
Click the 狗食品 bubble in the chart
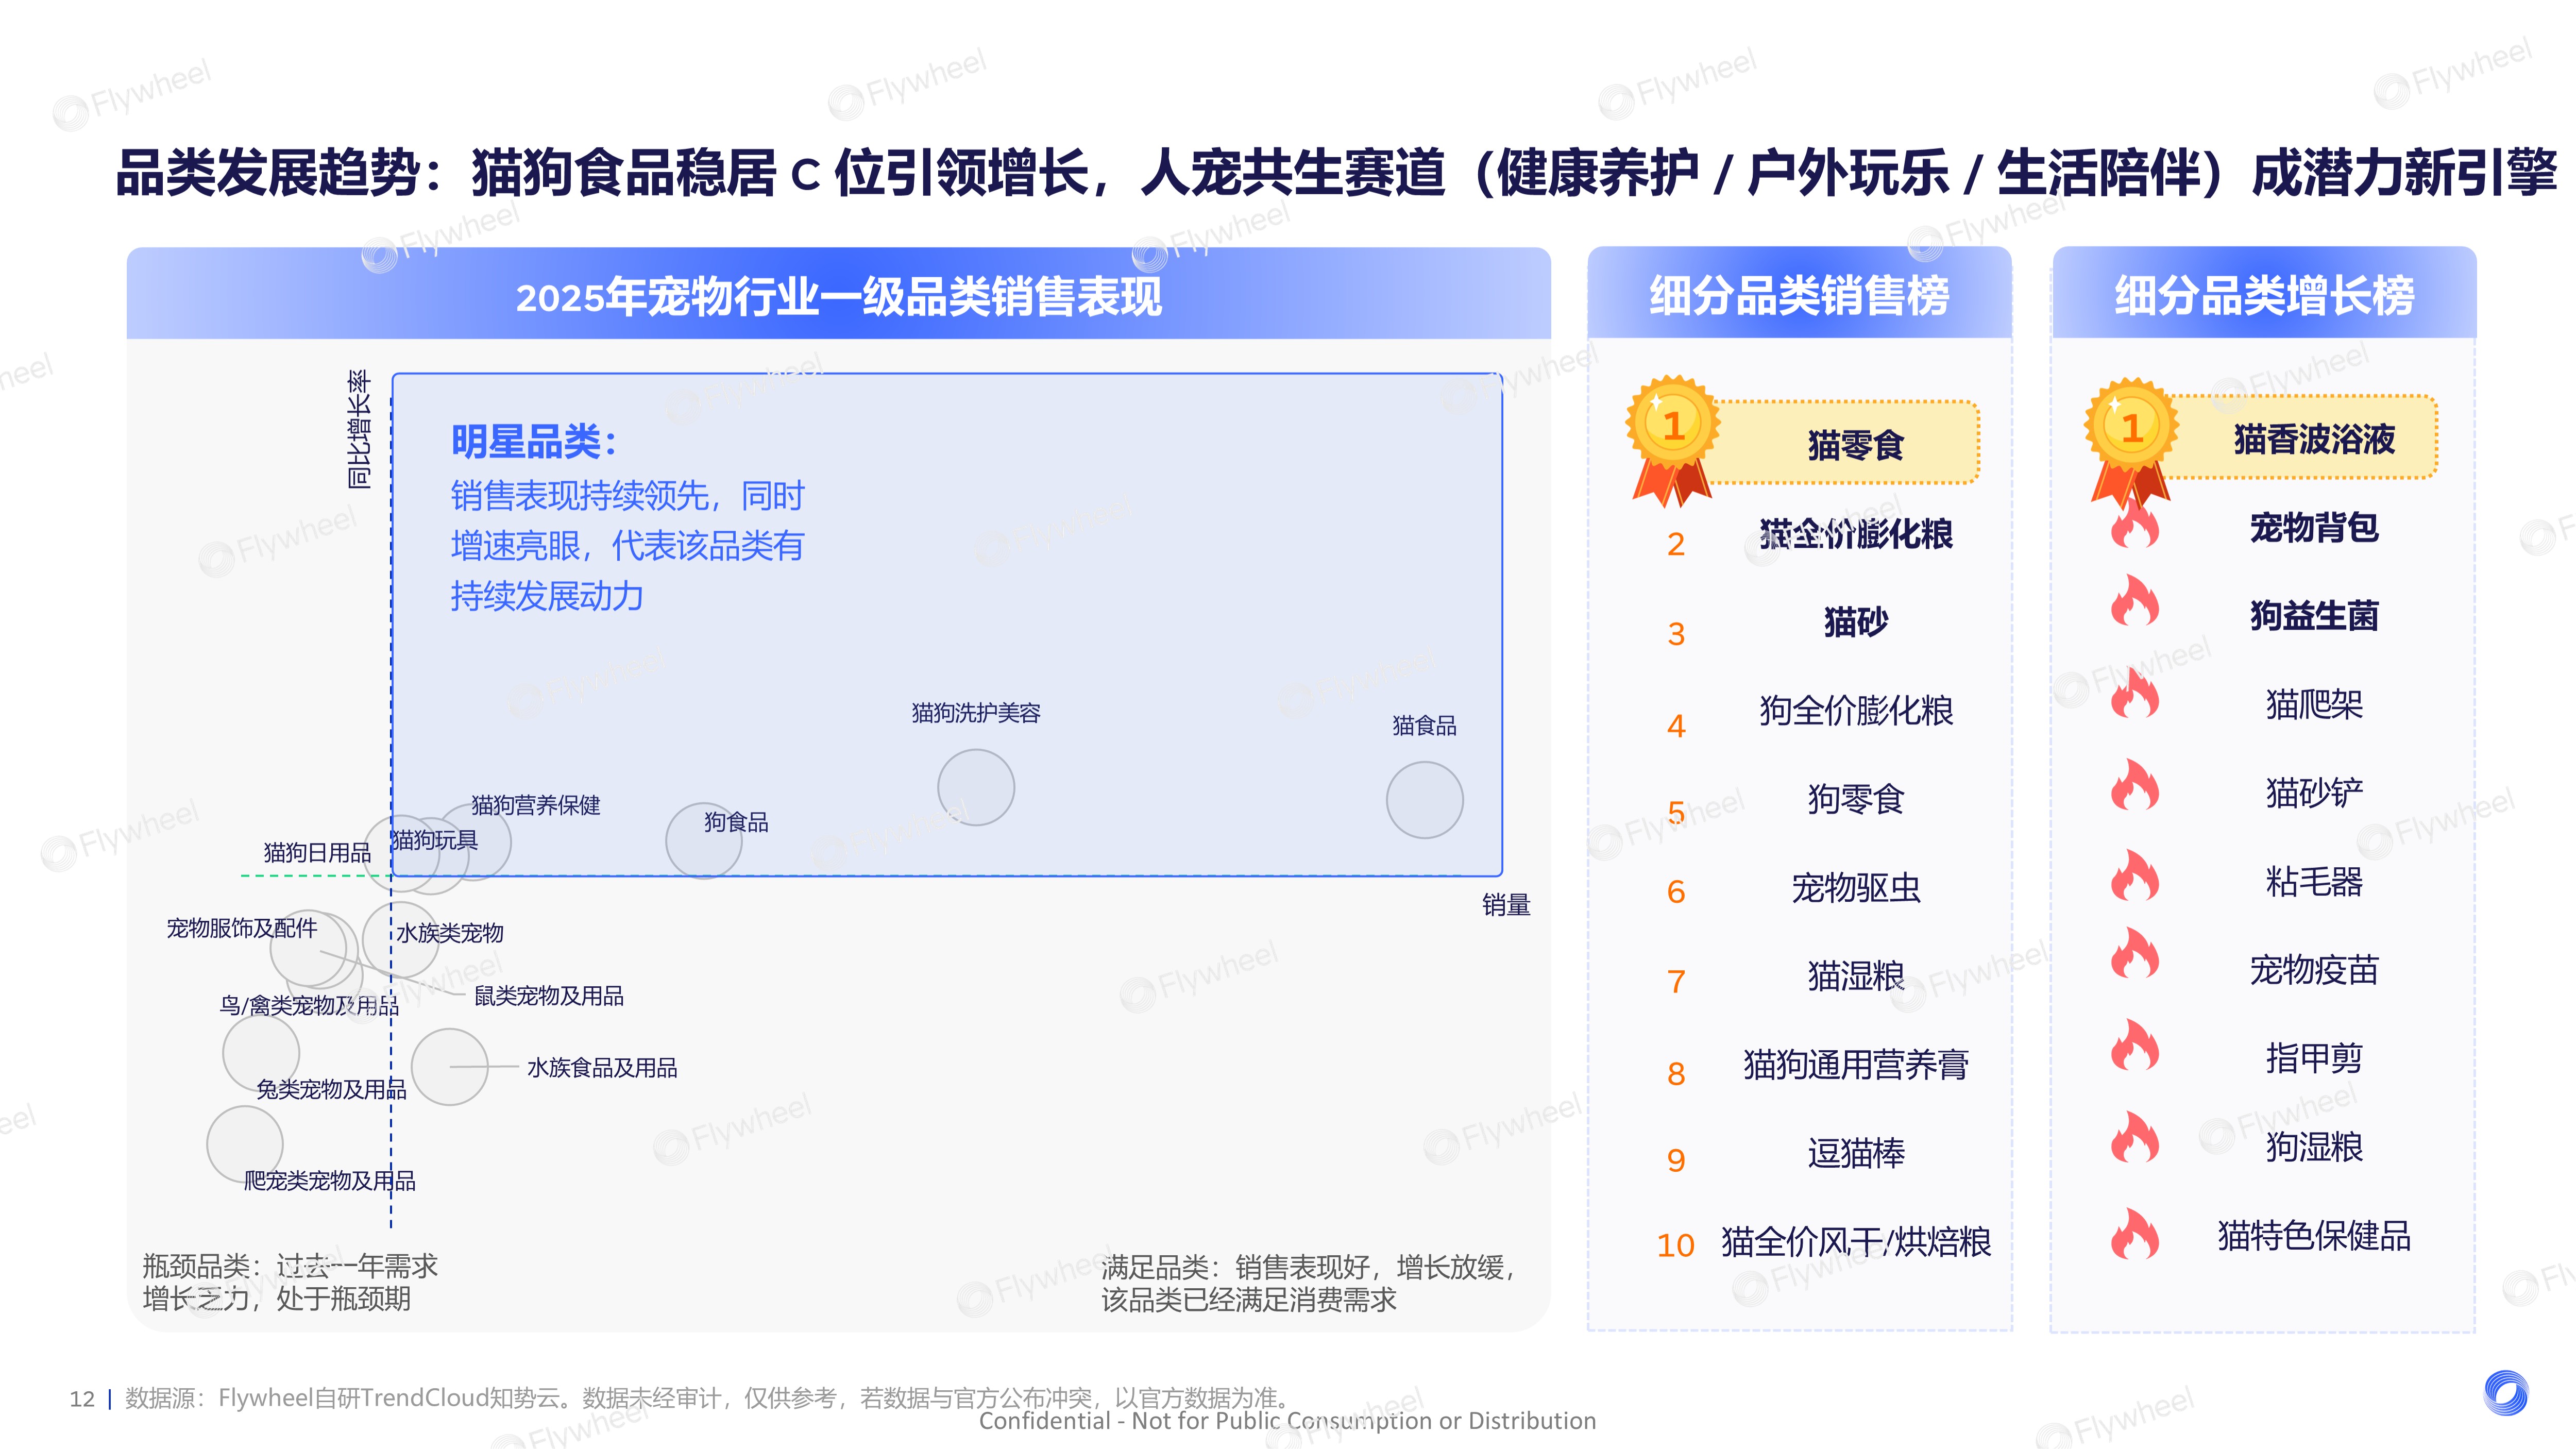(703, 840)
